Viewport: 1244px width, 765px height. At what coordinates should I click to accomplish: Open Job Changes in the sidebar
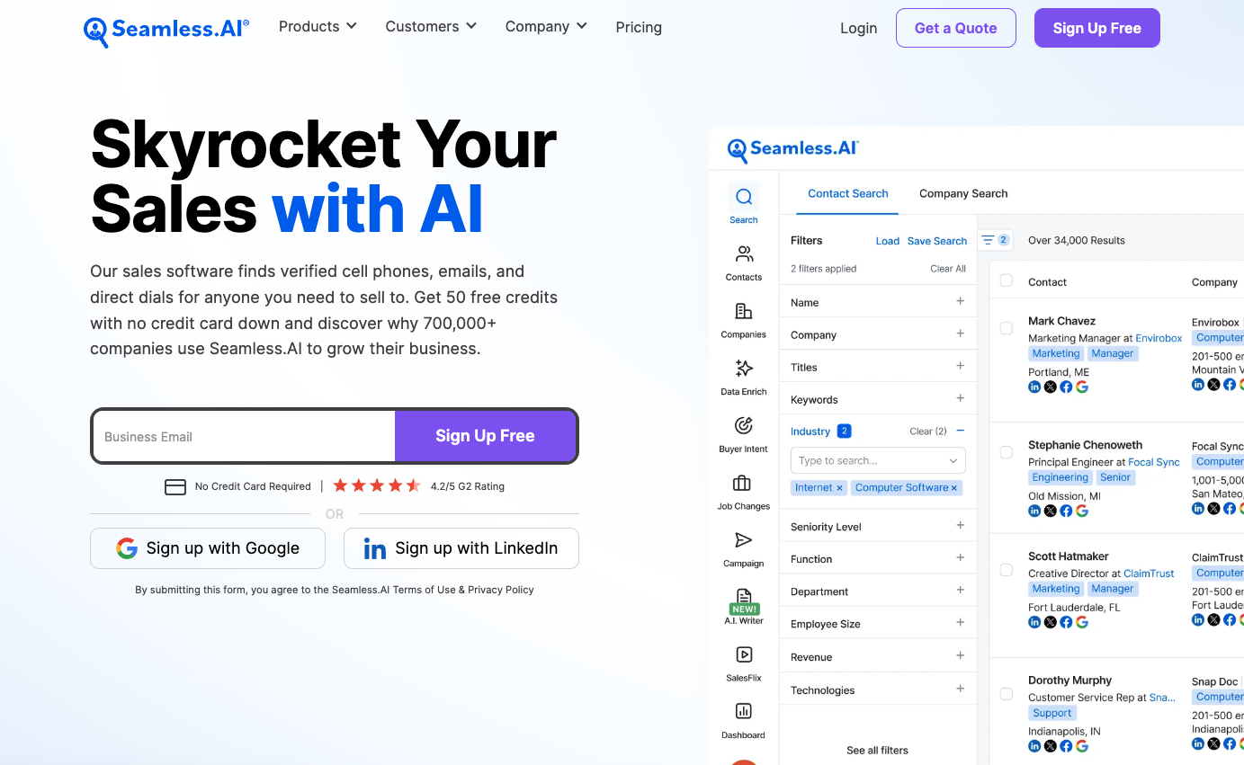[743, 492]
